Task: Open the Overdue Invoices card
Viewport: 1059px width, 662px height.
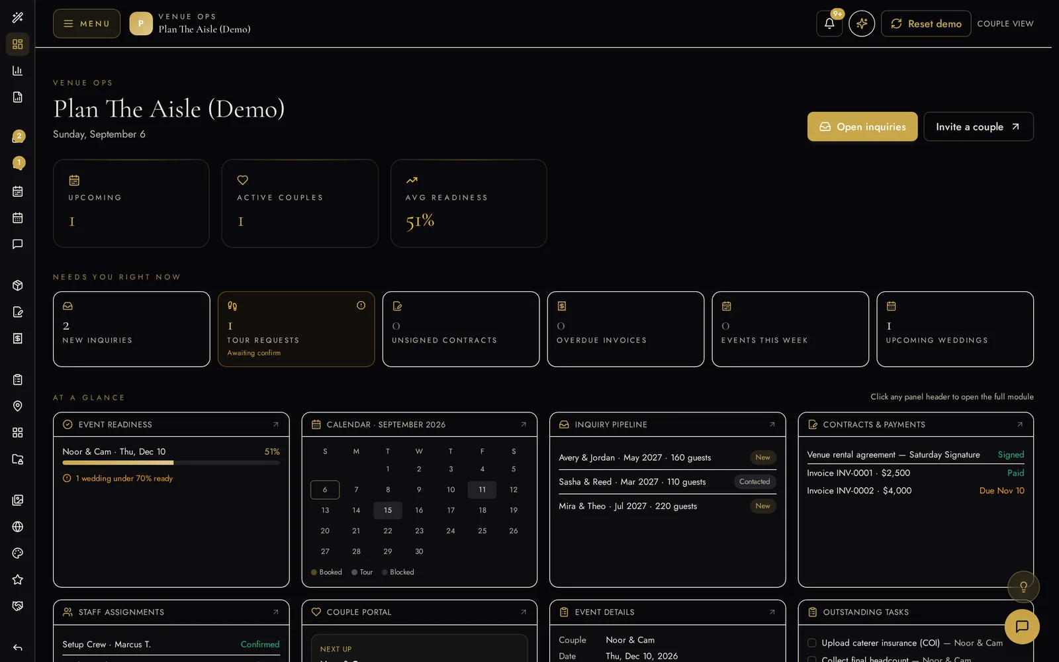Action: pyautogui.click(x=625, y=329)
